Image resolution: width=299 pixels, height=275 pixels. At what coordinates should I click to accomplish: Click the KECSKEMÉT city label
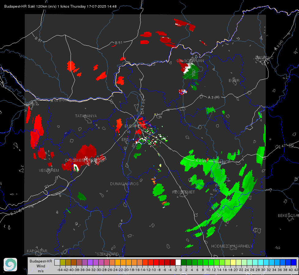pyautogui.click(x=184, y=192)
